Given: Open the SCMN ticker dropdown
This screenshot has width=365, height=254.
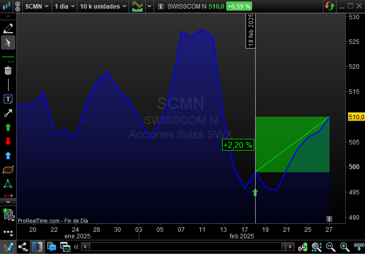Looking at the screenshot, I should click(x=36, y=6).
